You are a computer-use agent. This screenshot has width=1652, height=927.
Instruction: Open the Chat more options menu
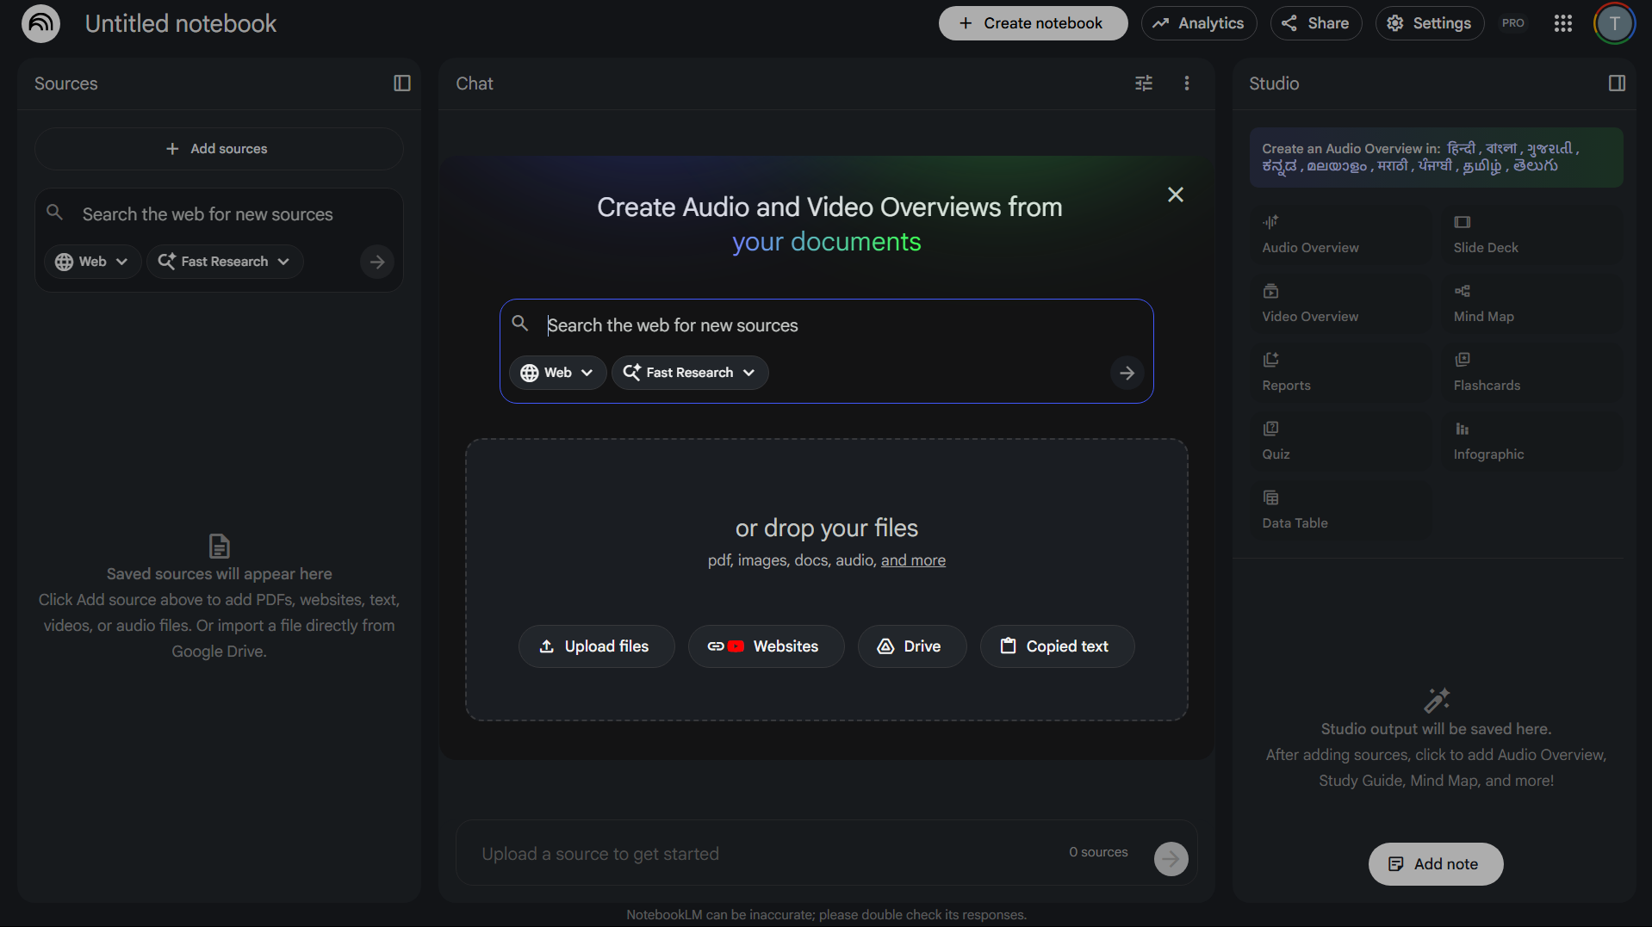[1187, 83]
